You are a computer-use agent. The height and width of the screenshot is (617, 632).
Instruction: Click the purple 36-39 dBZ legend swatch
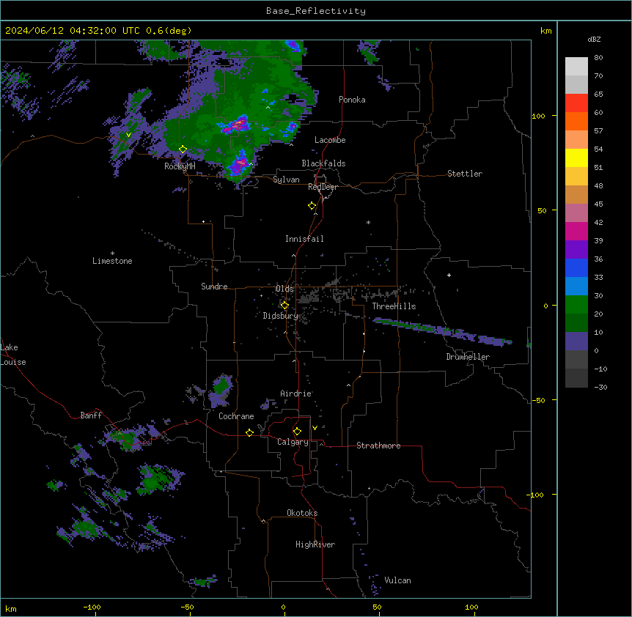coord(576,250)
